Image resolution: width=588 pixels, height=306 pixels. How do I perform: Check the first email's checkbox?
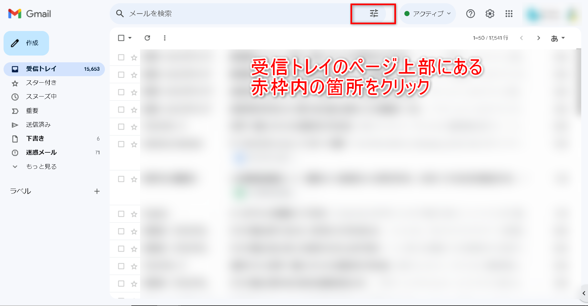tap(121, 57)
